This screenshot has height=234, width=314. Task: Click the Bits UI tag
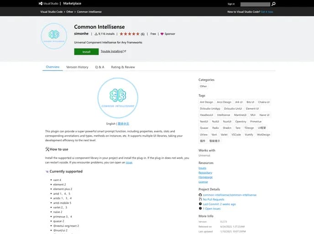click(x=250, y=102)
